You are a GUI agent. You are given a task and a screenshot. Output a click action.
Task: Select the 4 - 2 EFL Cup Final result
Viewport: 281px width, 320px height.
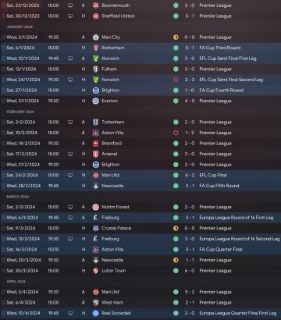(x=190, y=176)
